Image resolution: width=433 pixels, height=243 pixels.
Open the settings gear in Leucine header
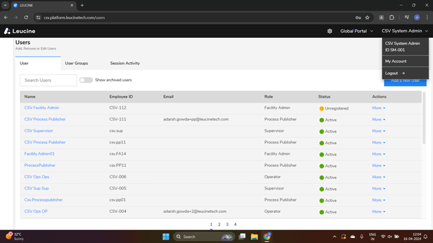point(329,31)
